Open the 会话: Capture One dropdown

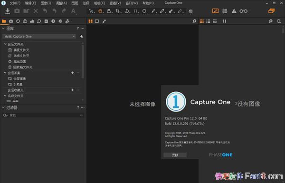point(39,37)
